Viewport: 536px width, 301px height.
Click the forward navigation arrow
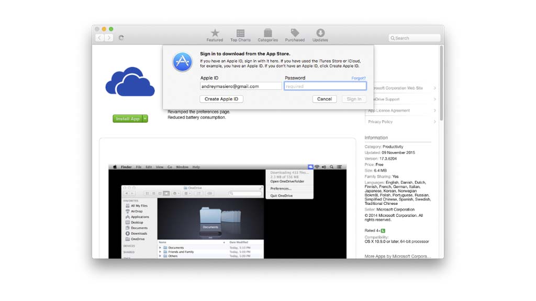click(x=109, y=38)
